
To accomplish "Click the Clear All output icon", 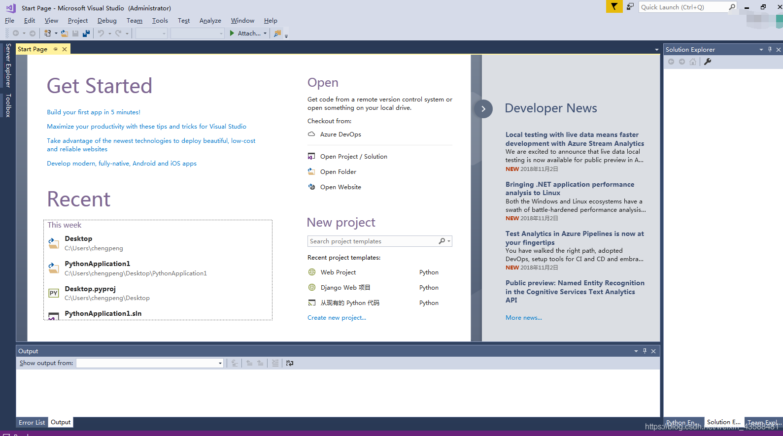I will coord(275,363).
